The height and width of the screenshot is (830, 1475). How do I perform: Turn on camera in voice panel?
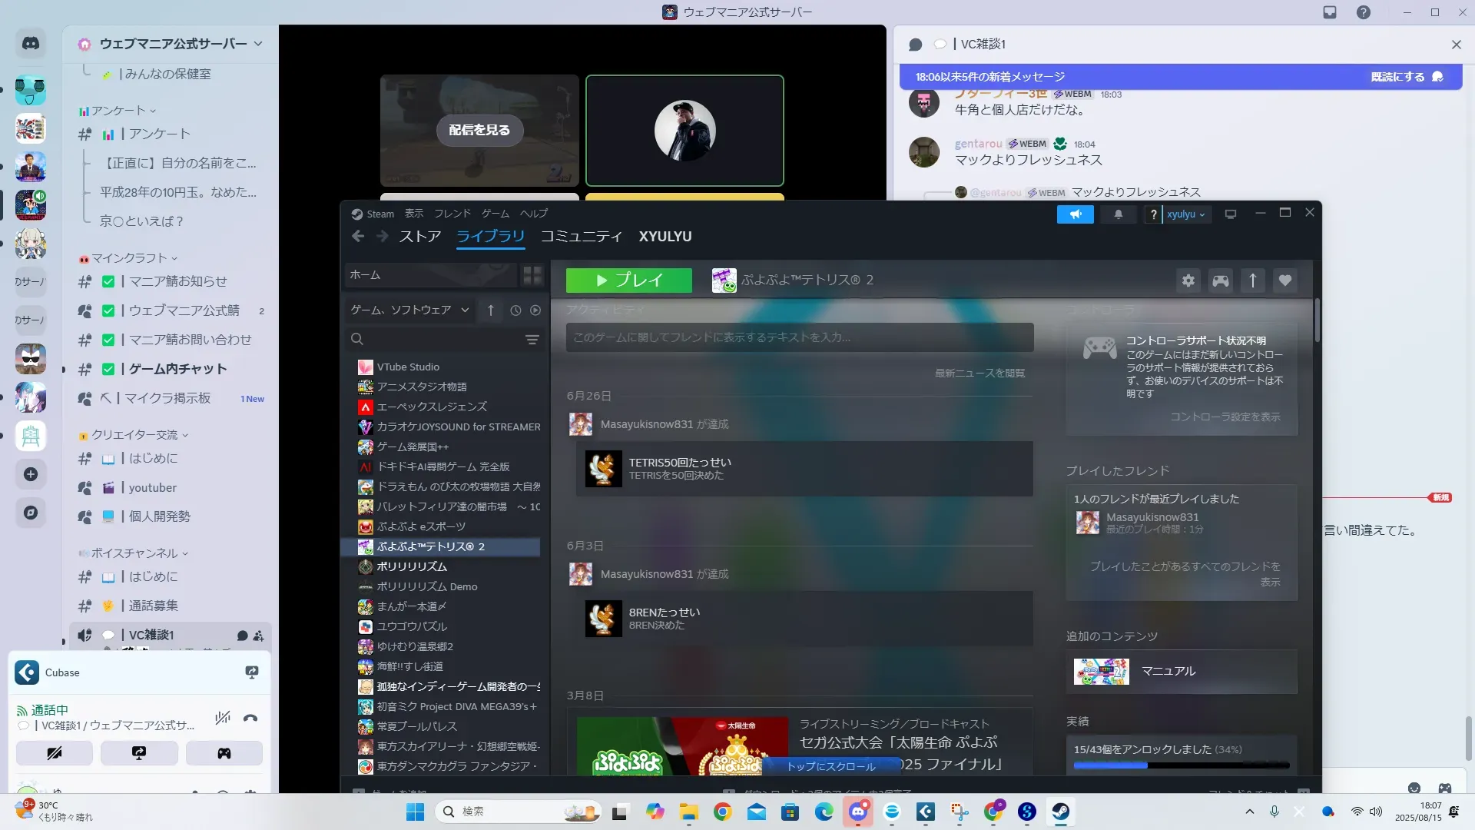[54, 753]
